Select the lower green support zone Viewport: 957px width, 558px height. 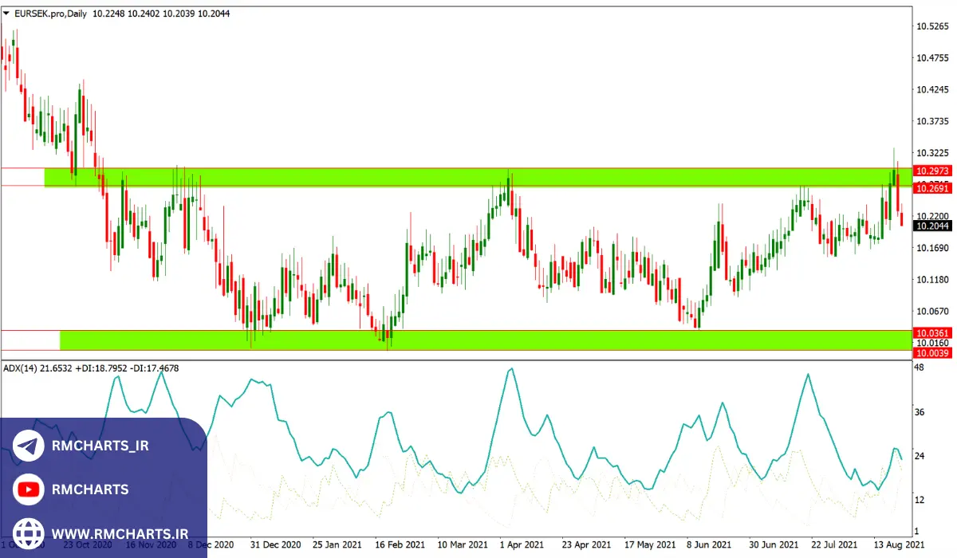click(x=478, y=340)
